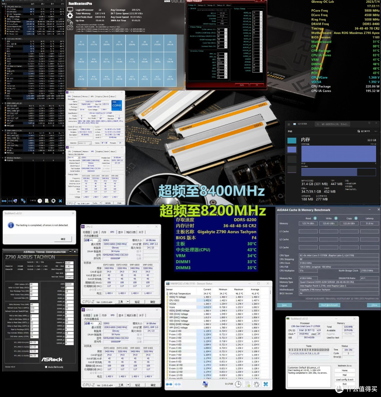Switch to Mainboard tab in top CPU-Z window
The height and width of the screenshot is (397, 381).
[77, 97]
